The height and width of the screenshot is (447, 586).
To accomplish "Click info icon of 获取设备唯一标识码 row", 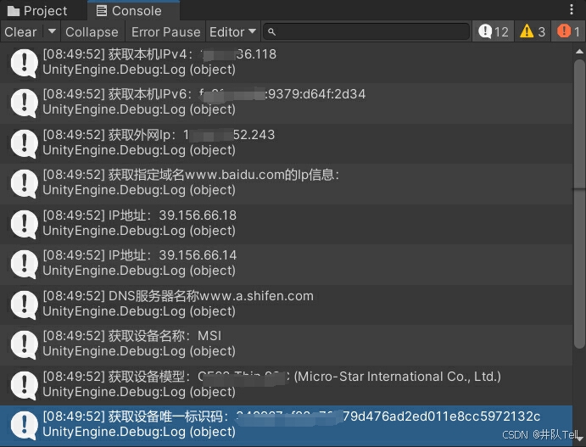I will (x=25, y=425).
